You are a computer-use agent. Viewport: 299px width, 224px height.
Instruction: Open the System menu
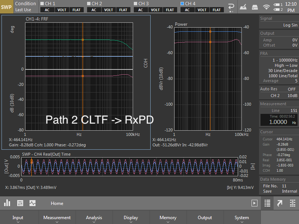pyautogui.click(x=242, y=218)
